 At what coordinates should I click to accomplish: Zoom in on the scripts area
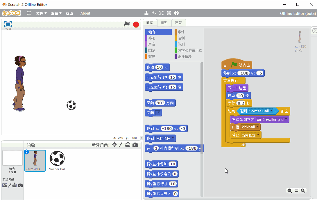(303, 191)
